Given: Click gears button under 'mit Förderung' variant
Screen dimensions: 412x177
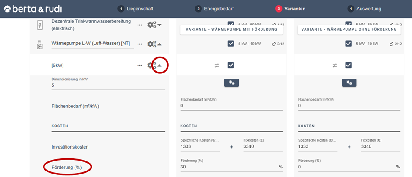Looking at the screenshot, I should pos(231,82).
